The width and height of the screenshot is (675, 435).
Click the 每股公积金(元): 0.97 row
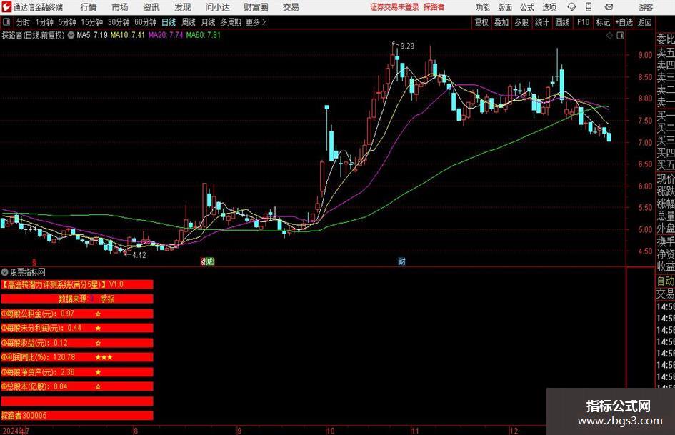[x=77, y=314]
